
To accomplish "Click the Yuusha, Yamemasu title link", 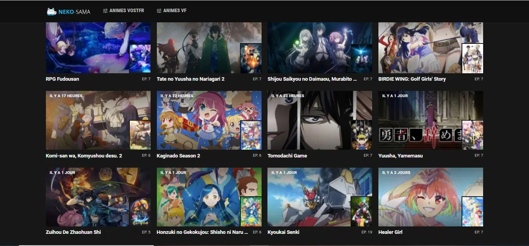I will click(400, 156).
